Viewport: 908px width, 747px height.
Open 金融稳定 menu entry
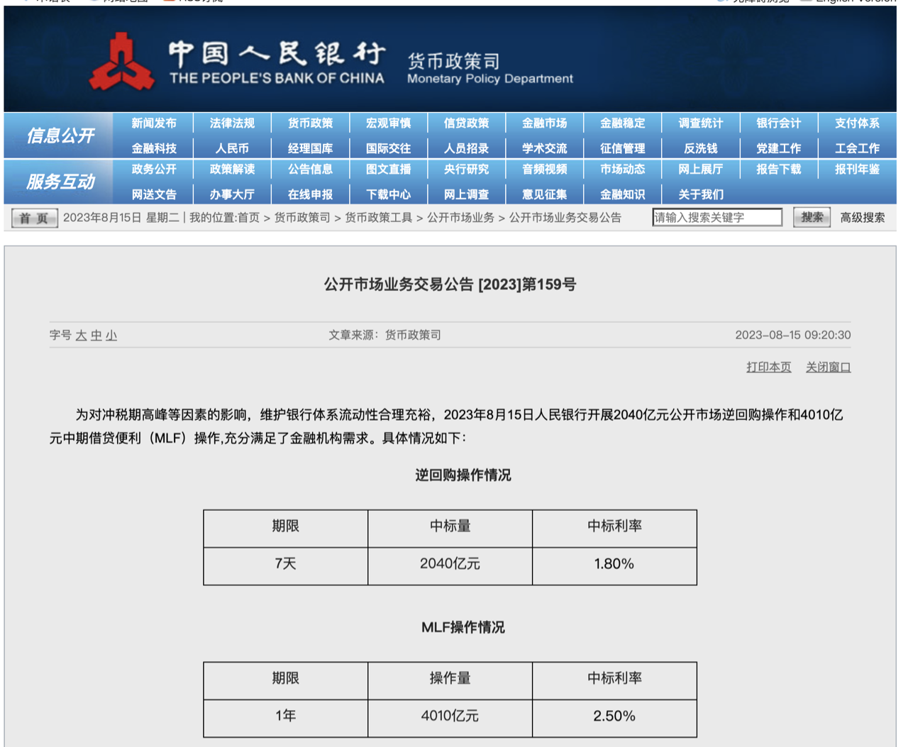pos(622,123)
